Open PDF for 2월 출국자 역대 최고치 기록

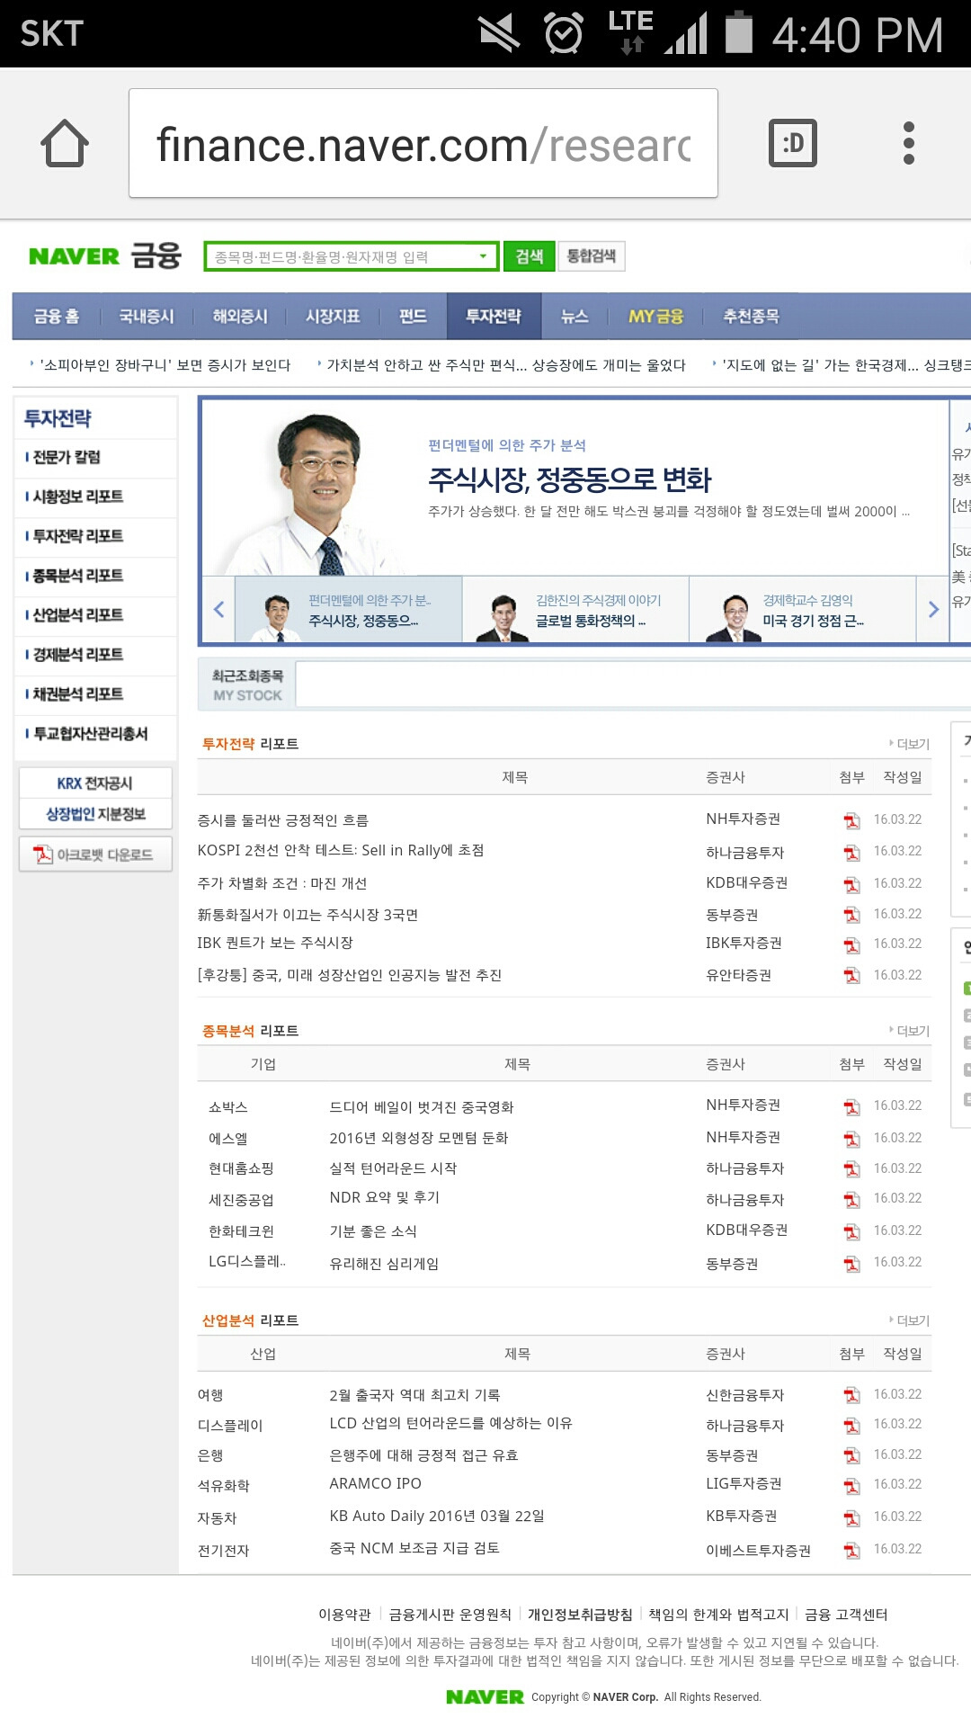click(851, 1395)
